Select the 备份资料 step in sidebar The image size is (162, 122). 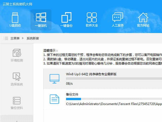[x=17, y=103]
